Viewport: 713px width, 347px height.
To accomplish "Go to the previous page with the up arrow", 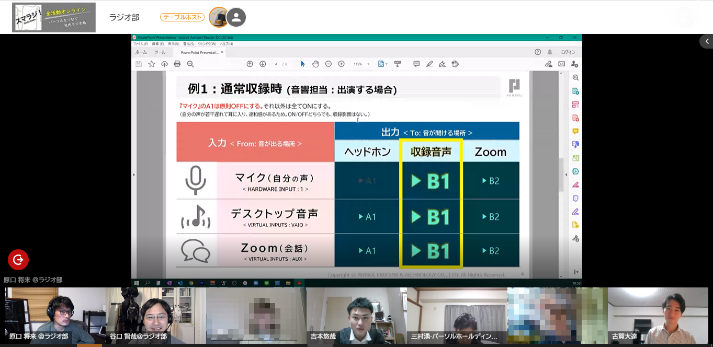I will pyautogui.click(x=250, y=64).
